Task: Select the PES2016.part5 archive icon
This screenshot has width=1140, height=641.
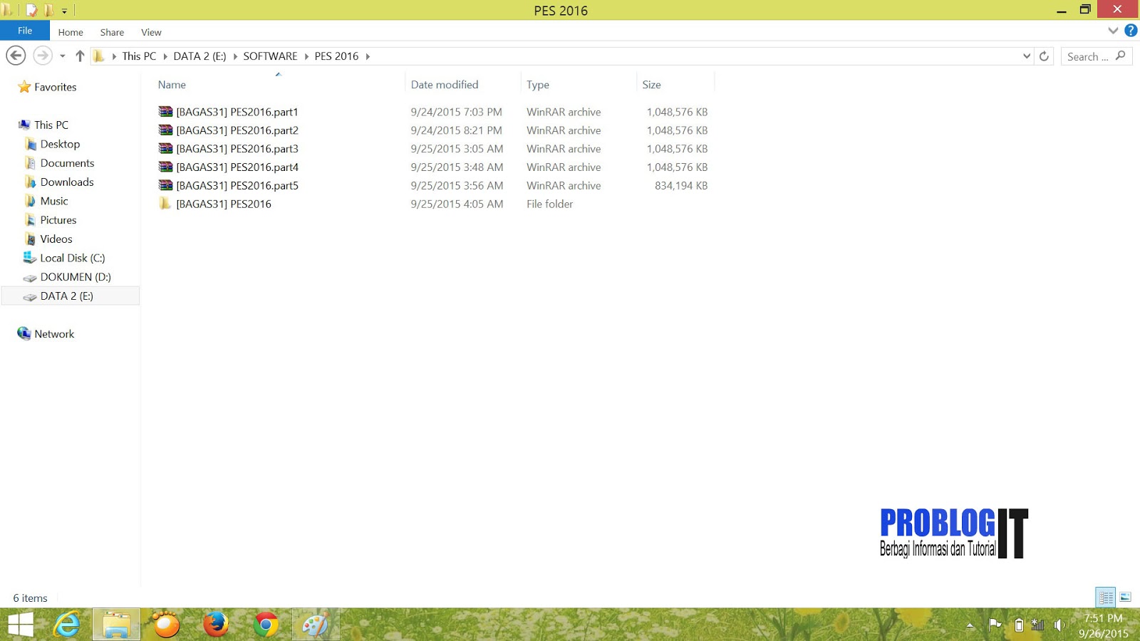Action: (165, 186)
